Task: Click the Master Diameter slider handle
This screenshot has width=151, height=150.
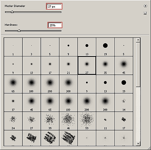Action: tap(12, 12)
